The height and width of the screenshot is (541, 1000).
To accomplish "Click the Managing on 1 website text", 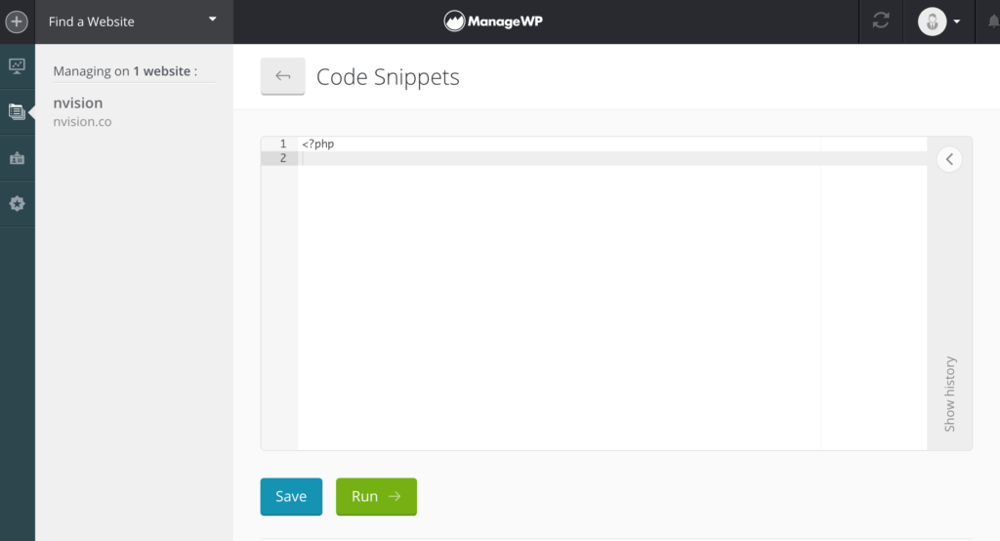I will point(125,71).
